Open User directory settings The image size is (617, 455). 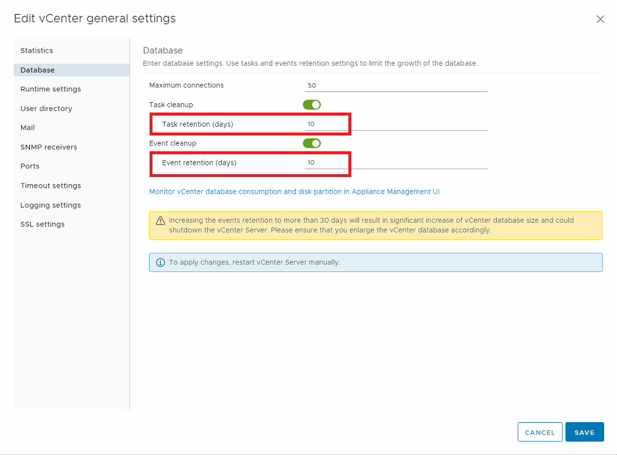point(46,108)
